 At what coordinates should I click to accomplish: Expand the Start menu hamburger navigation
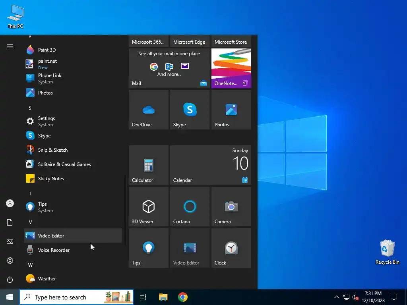[10, 46]
